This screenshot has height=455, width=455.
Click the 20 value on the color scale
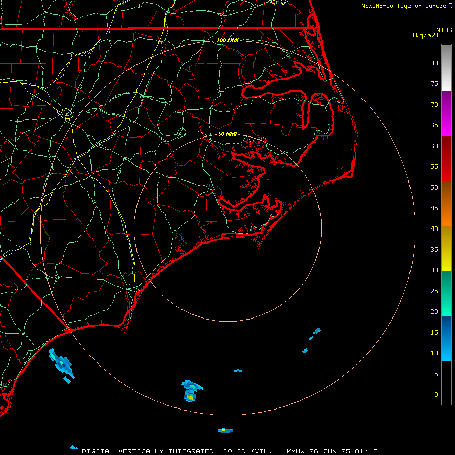tap(434, 312)
